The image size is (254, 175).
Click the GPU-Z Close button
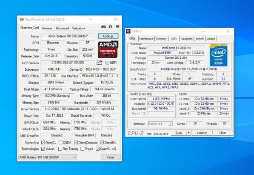110,157
